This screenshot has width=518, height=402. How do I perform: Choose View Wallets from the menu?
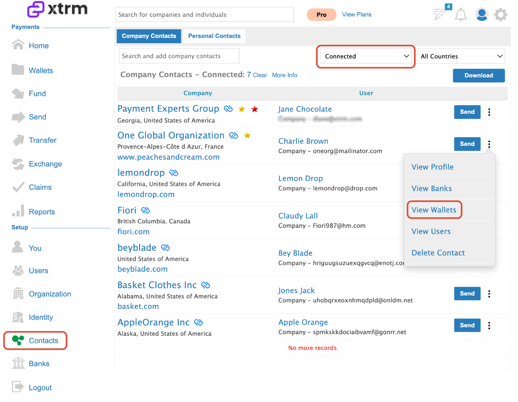click(x=434, y=210)
